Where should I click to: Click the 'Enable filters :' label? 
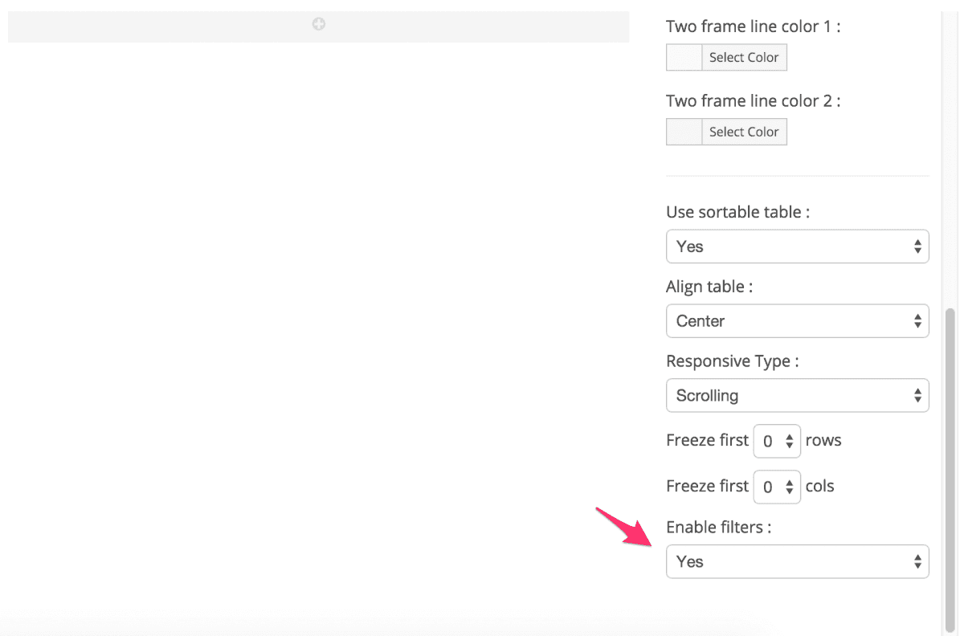coord(718,528)
